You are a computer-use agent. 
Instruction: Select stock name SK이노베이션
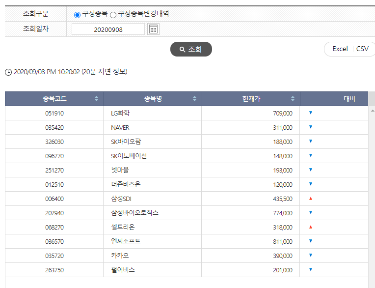129,156
